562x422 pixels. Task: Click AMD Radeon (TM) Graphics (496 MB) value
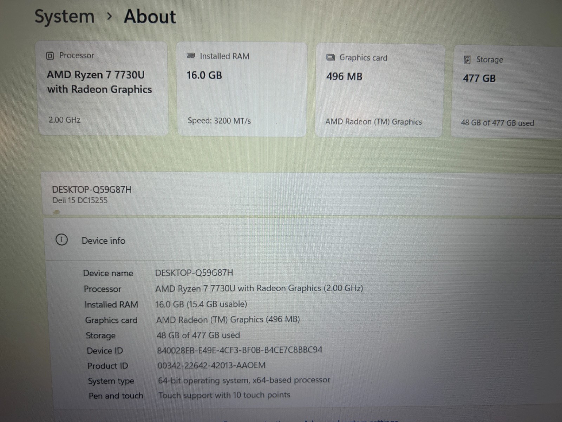pos(228,320)
